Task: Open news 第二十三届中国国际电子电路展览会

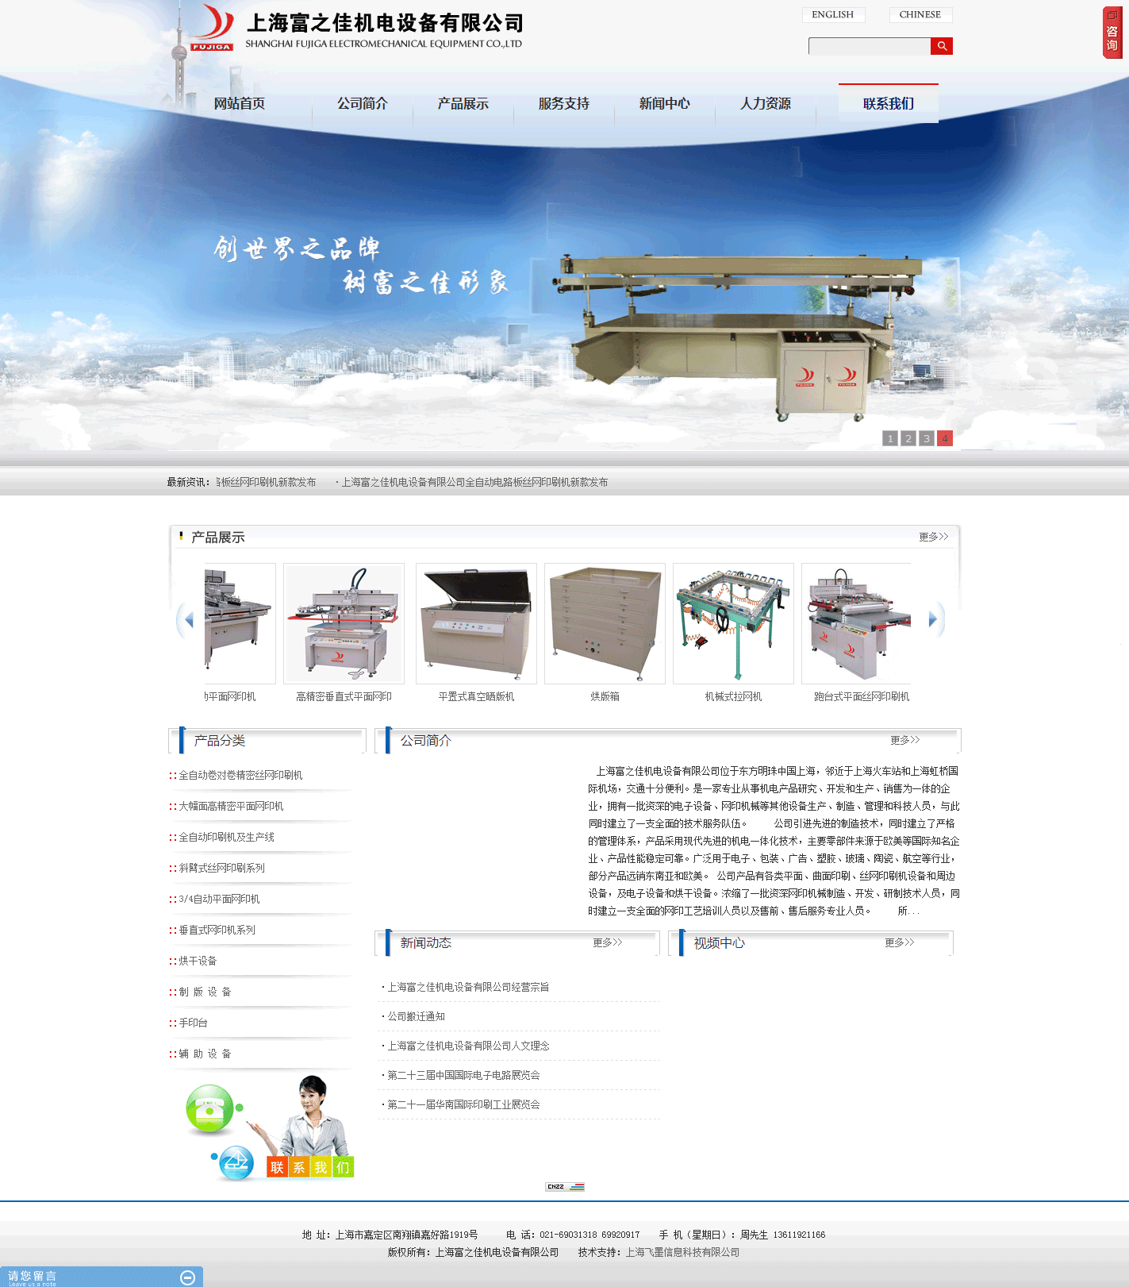Action: [463, 1076]
